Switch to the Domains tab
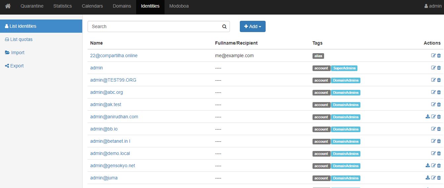 (122, 6)
